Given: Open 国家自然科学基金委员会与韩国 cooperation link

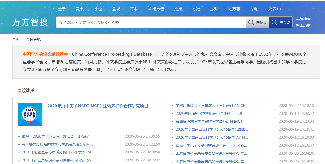Looking at the screenshot, I should [212, 129].
